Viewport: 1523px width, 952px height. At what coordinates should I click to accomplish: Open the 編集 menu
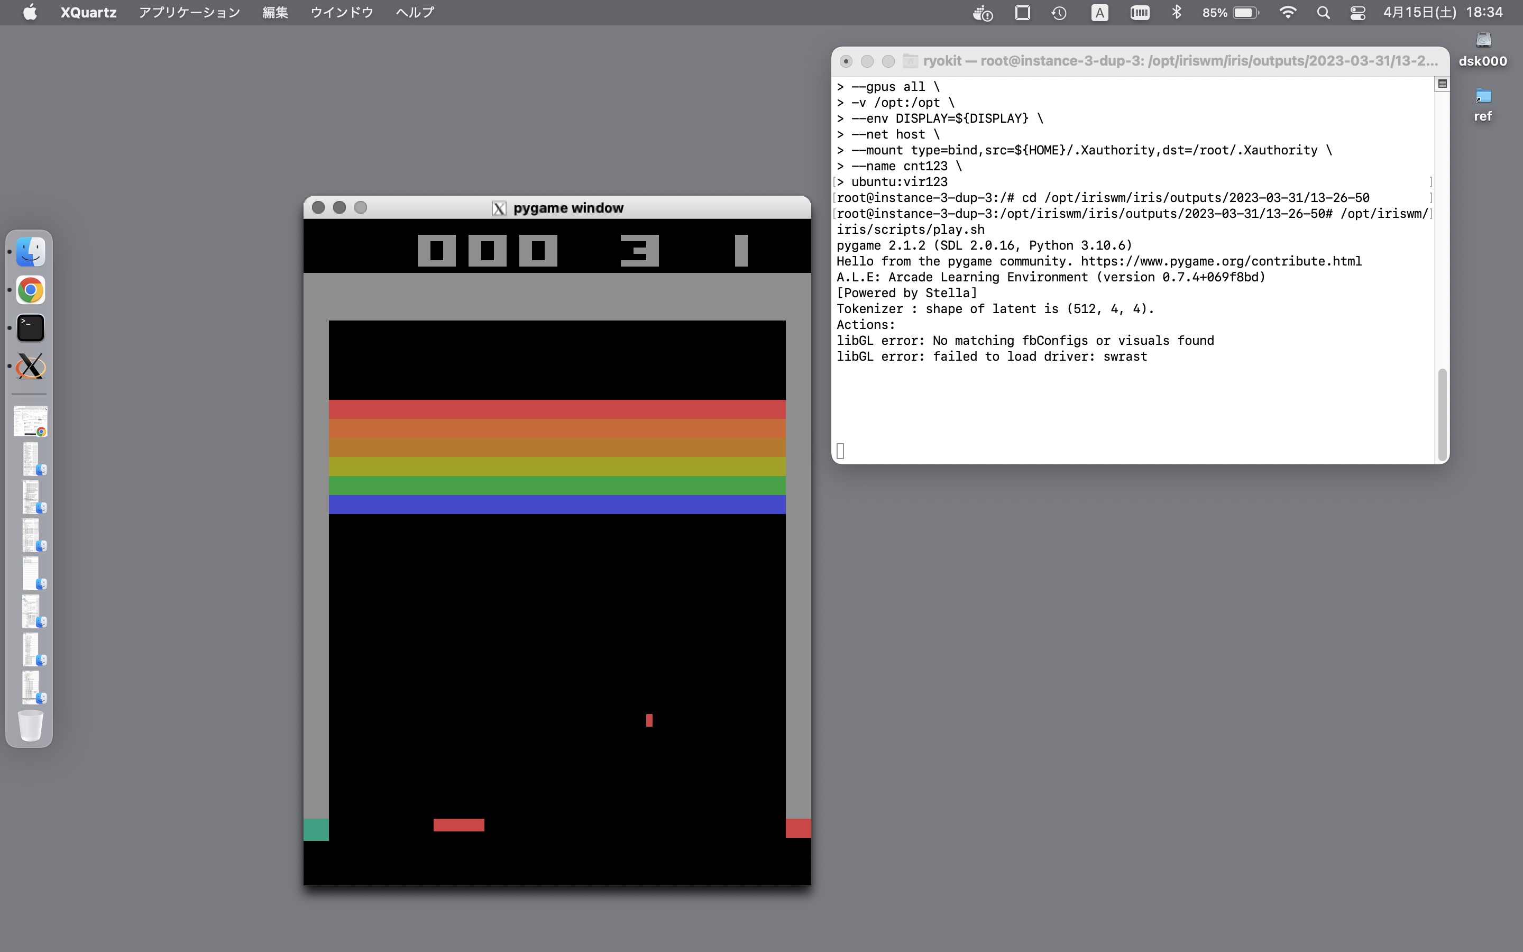coord(275,13)
